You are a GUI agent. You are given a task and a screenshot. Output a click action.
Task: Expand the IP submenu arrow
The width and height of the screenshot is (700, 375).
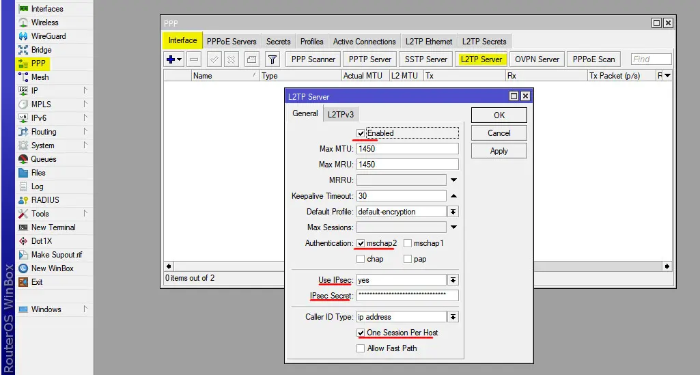click(x=85, y=90)
